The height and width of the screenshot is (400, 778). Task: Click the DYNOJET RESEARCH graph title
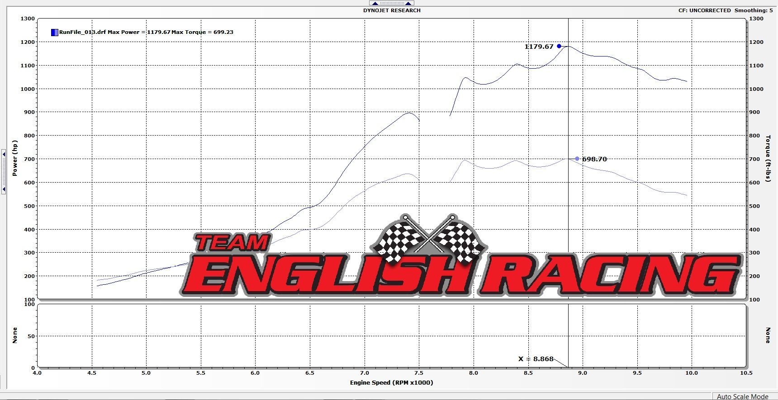coord(392,10)
